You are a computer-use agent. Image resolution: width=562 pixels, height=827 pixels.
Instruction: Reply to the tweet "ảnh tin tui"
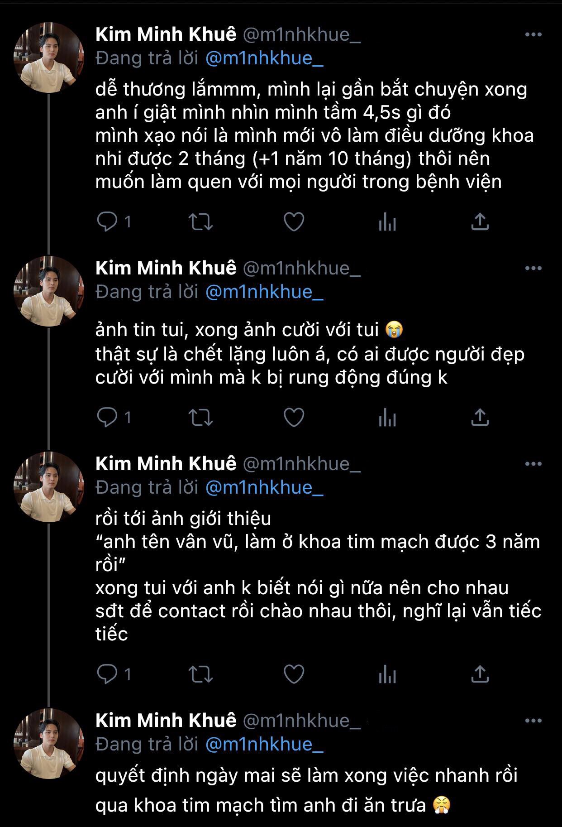[108, 417]
